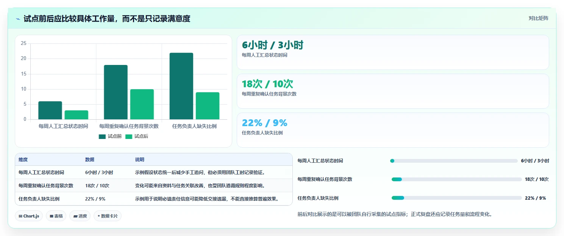Click the description starting 变化可能来自资料
The image size is (564, 236).
[200, 186]
